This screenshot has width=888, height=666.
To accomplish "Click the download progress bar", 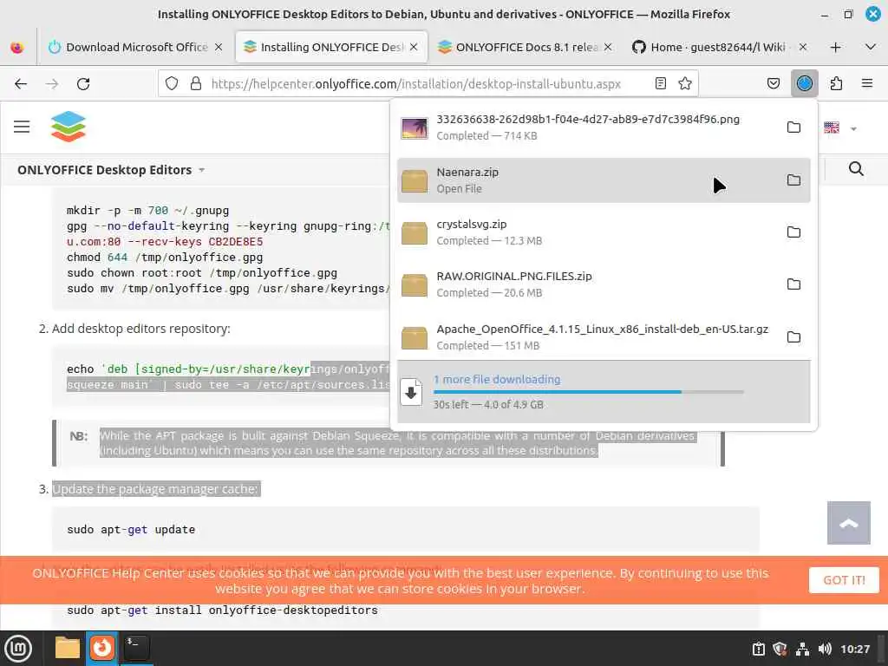I will tap(589, 392).
